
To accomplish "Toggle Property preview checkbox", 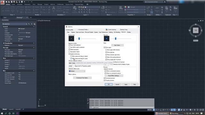I will pos(104,80).
